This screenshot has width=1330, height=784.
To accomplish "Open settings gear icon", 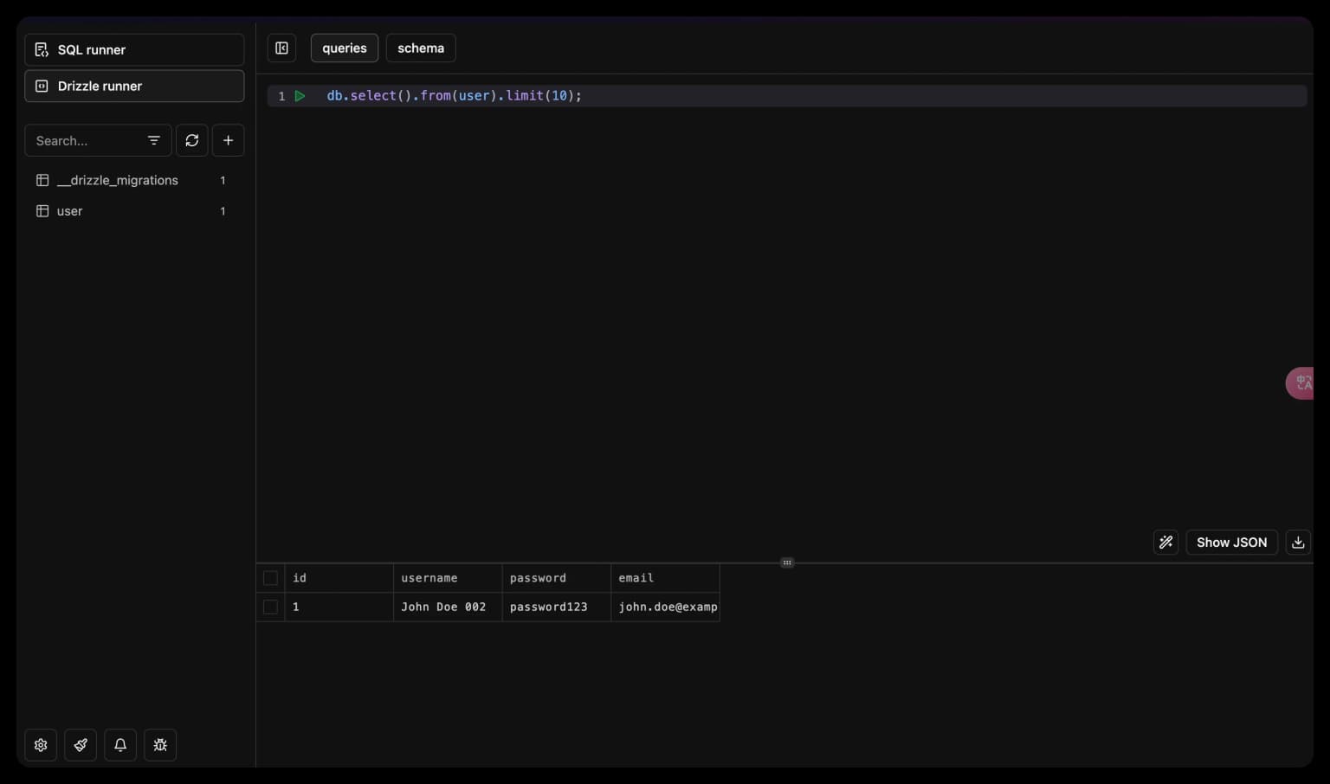I will click(41, 745).
